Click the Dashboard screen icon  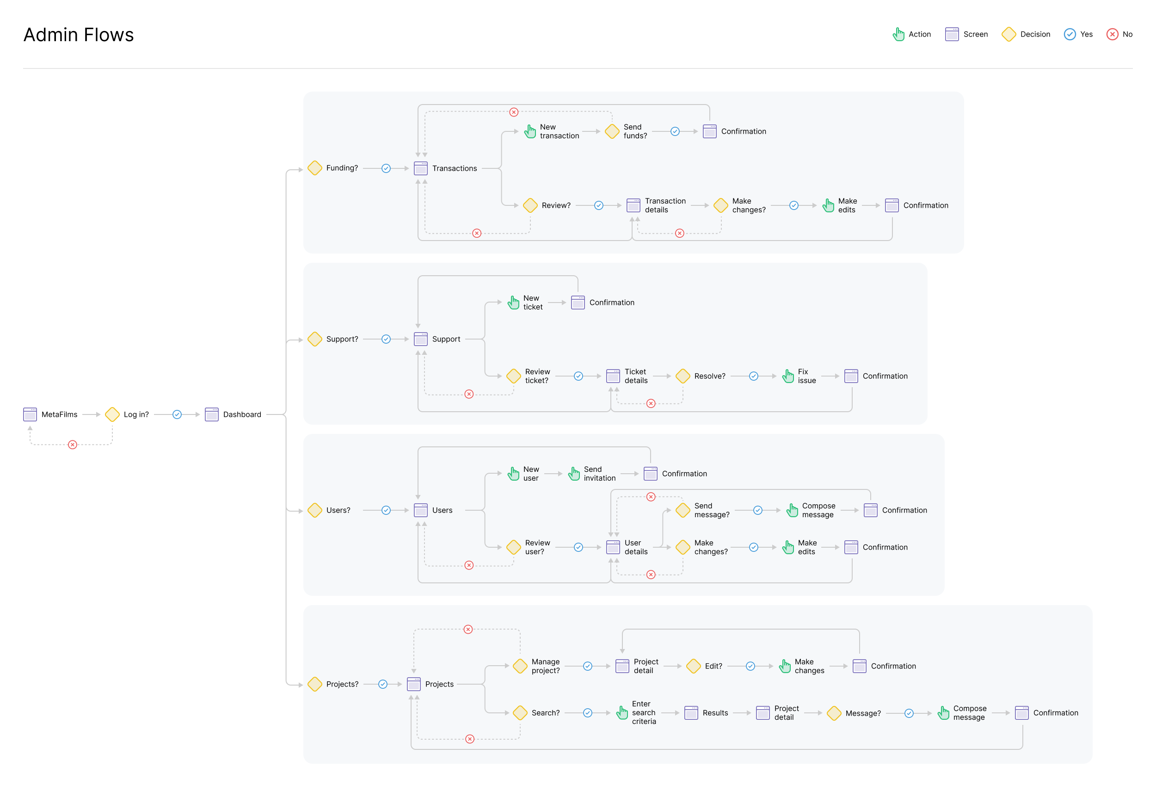pos(211,414)
